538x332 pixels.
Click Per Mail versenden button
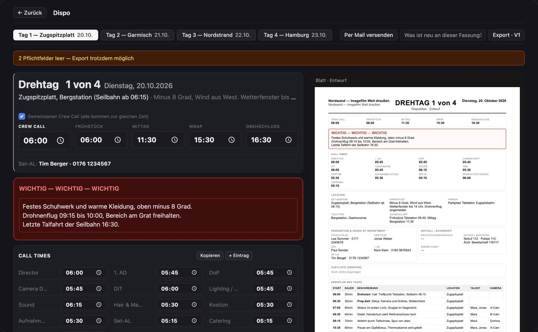[369, 35]
